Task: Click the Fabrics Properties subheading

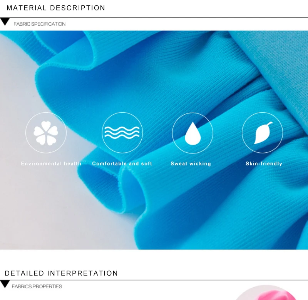Action: pos(37,287)
